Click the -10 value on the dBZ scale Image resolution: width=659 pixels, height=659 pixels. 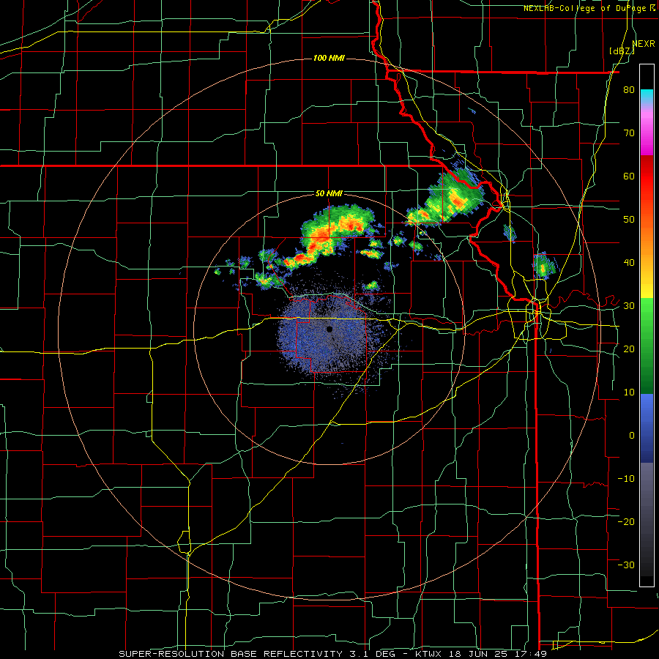626,478
